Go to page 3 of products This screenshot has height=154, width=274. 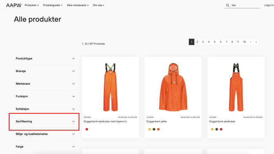click(203, 42)
